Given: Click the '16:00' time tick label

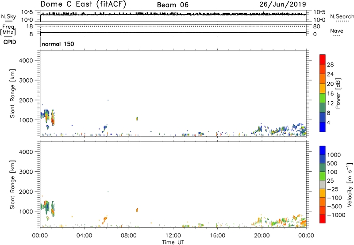Looking at the screenshot, I should pos(217,236).
